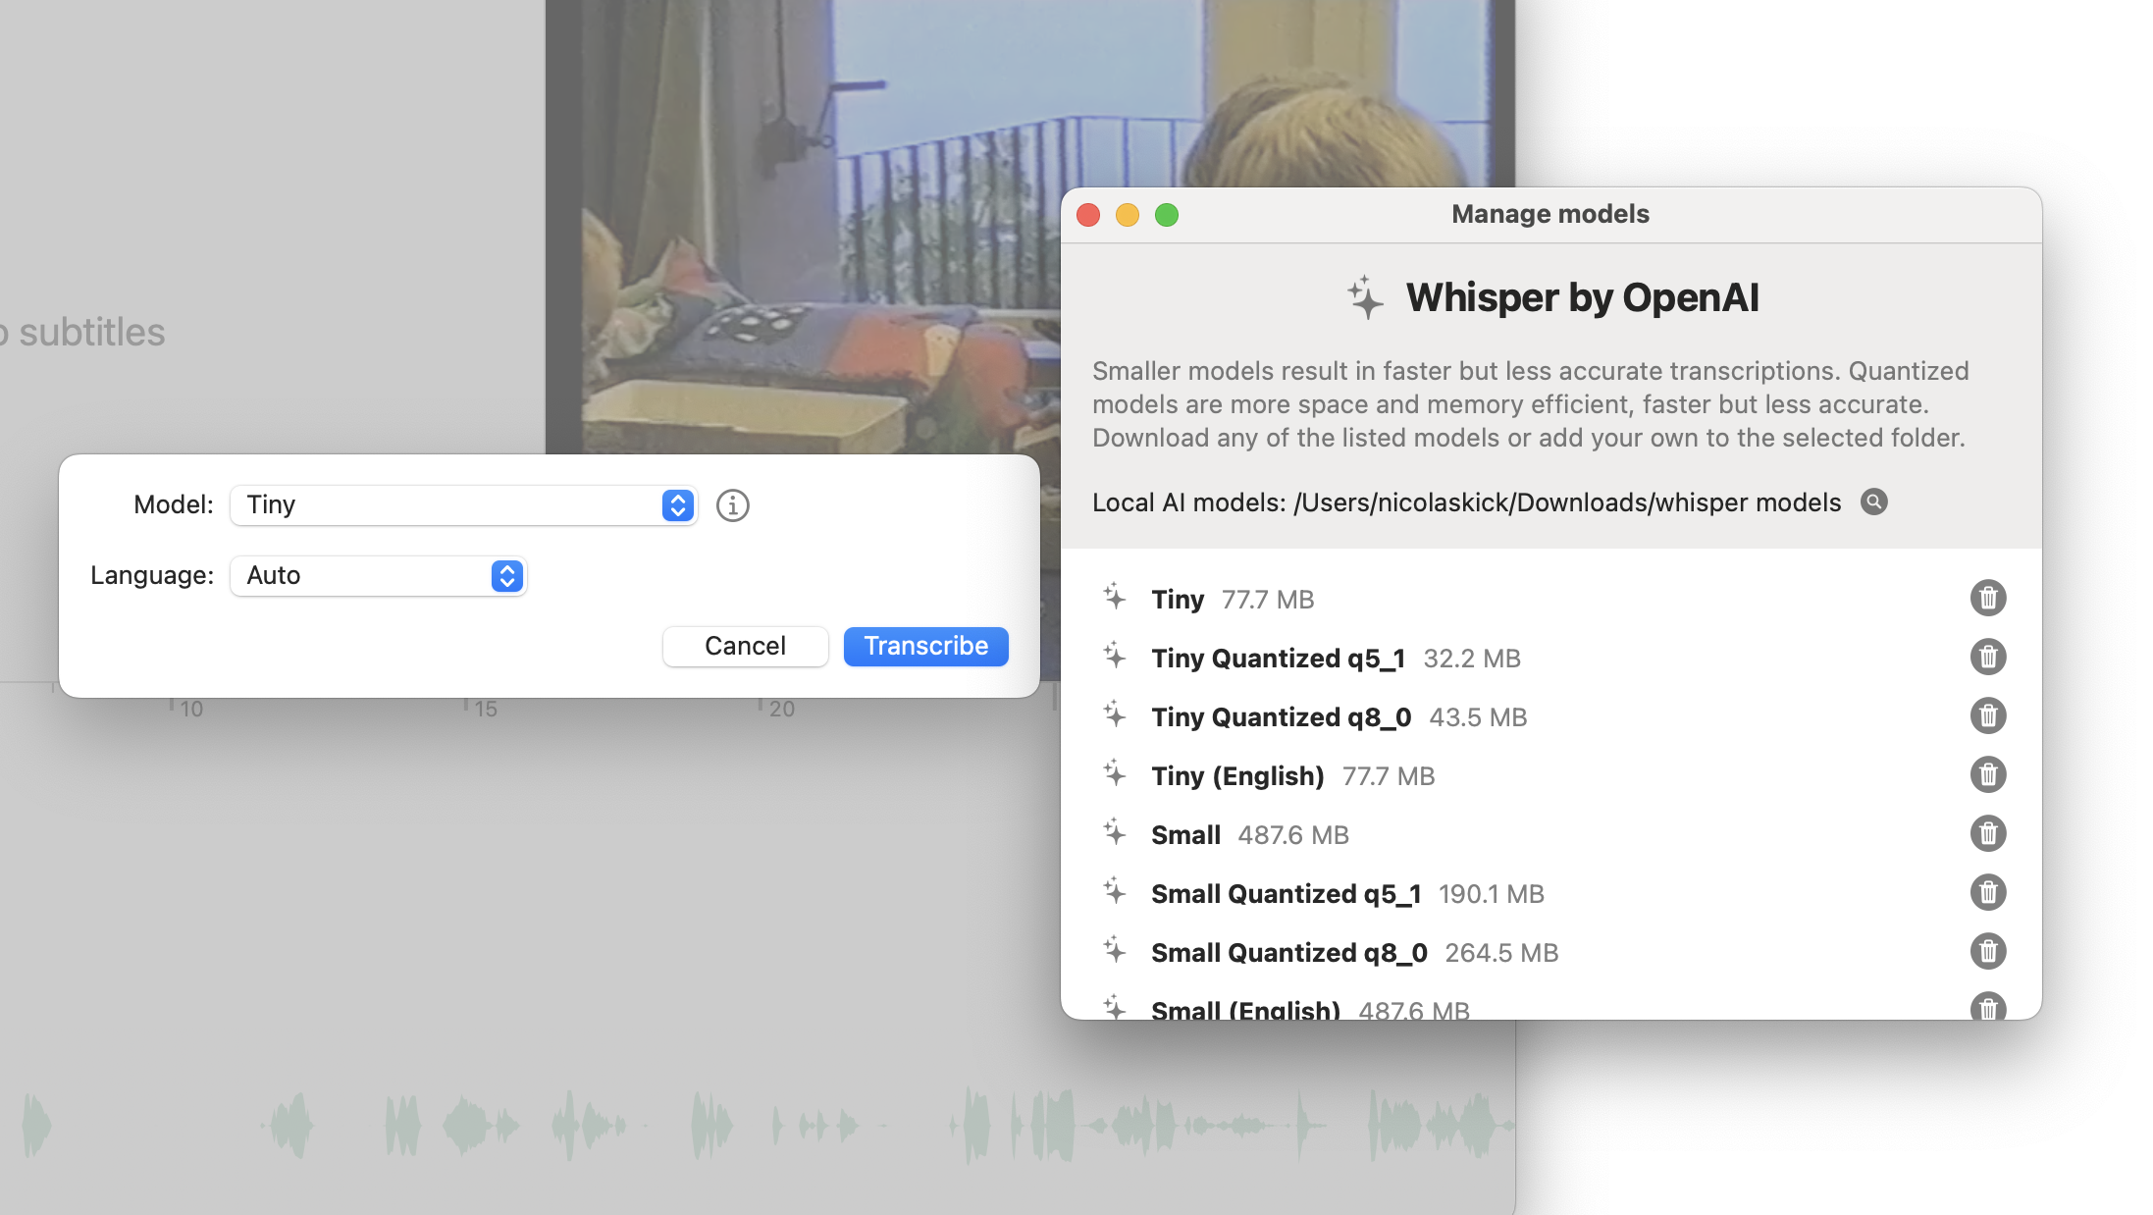Image resolution: width=2153 pixels, height=1215 pixels.
Task: Click sparkle icon beside Tiny (English)
Action: [1114, 773]
